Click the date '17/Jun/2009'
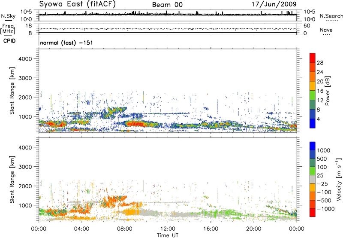The image size is (343, 238). 274,4
